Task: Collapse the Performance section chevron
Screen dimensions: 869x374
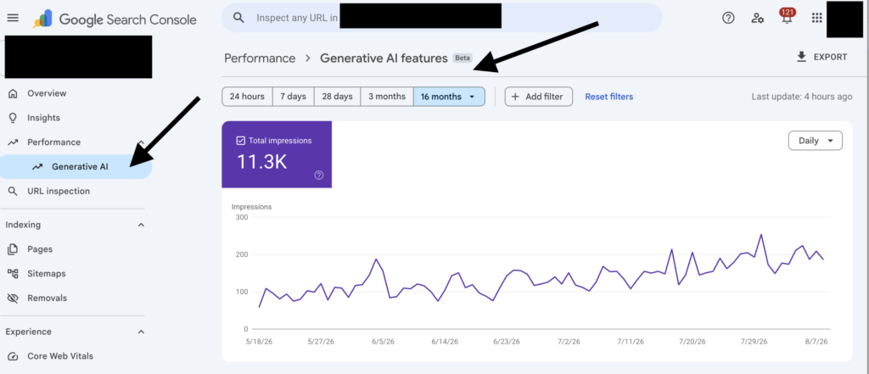Action: point(141,143)
